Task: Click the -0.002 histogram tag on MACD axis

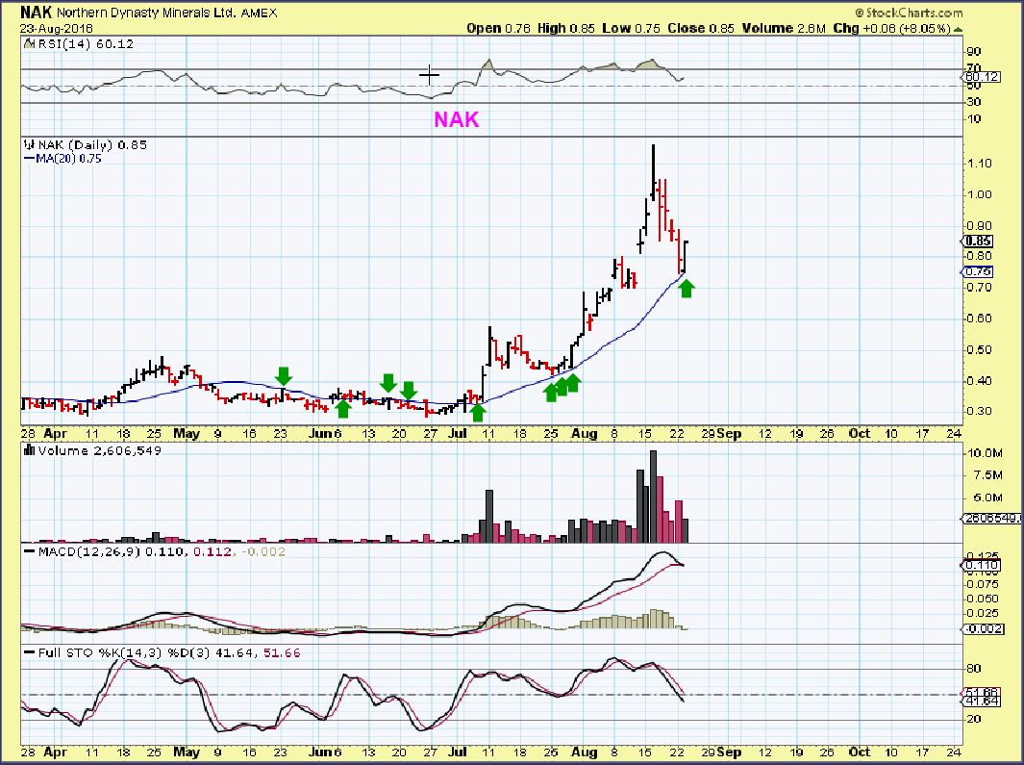Action: [983, 629]
